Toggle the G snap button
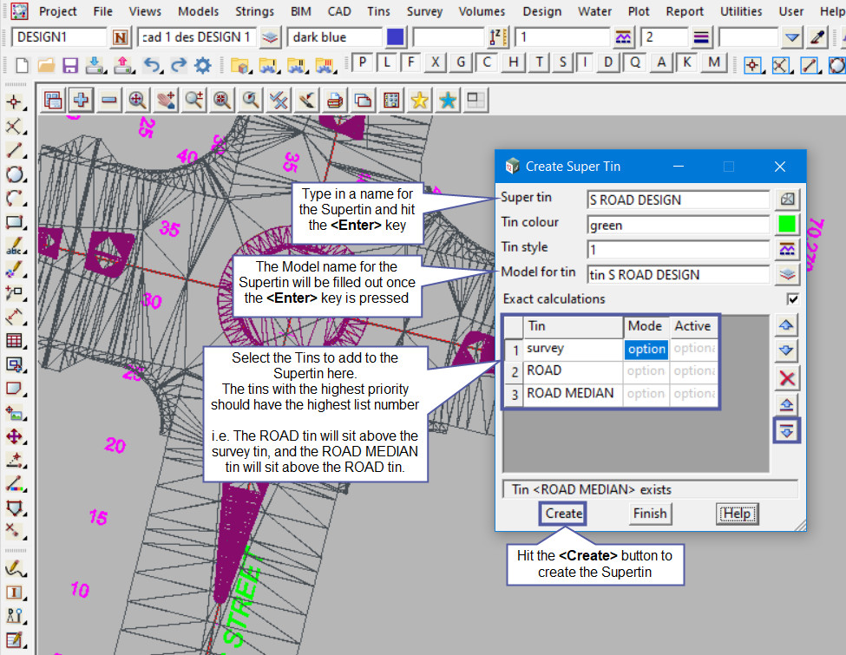Screen dimensions: 846x655 [x=462, y=62]
